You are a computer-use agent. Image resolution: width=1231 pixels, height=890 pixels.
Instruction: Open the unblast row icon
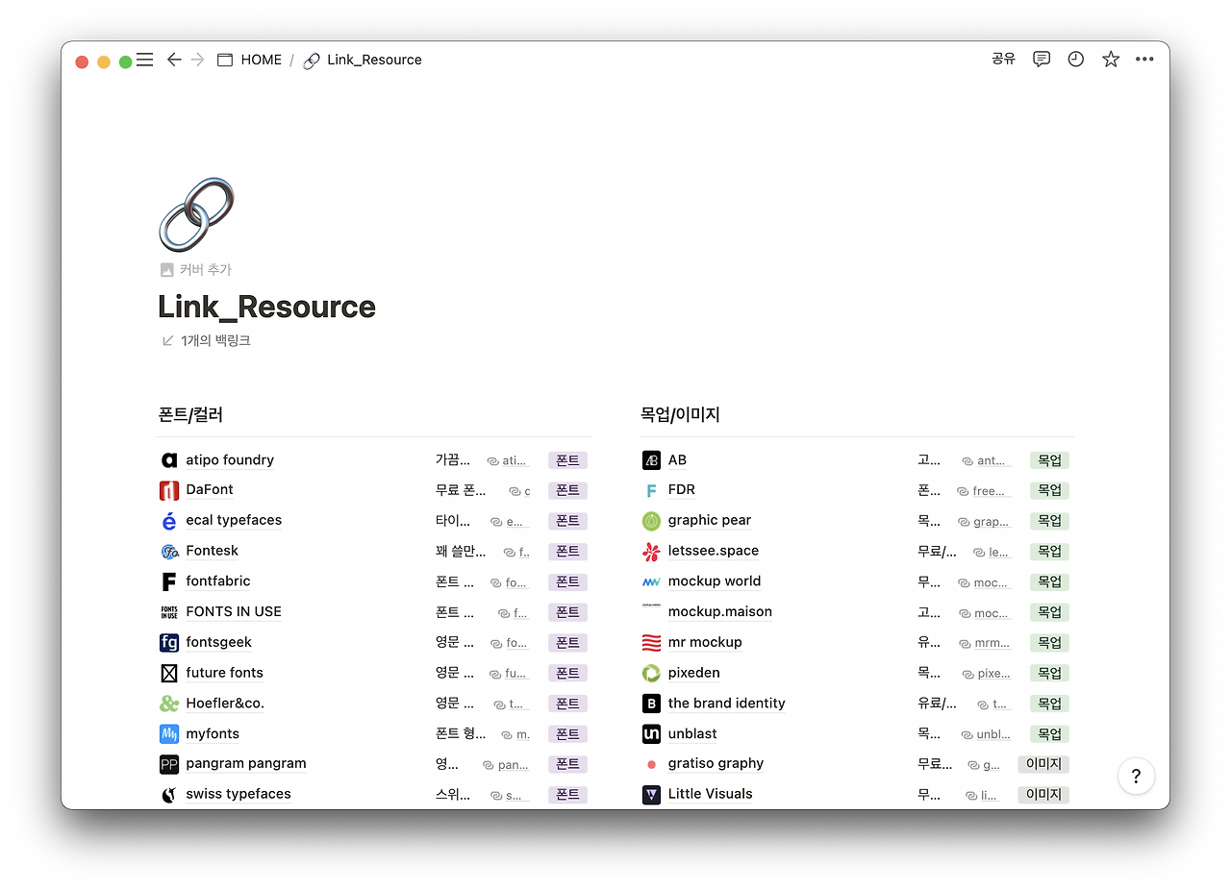pos(651,734)
